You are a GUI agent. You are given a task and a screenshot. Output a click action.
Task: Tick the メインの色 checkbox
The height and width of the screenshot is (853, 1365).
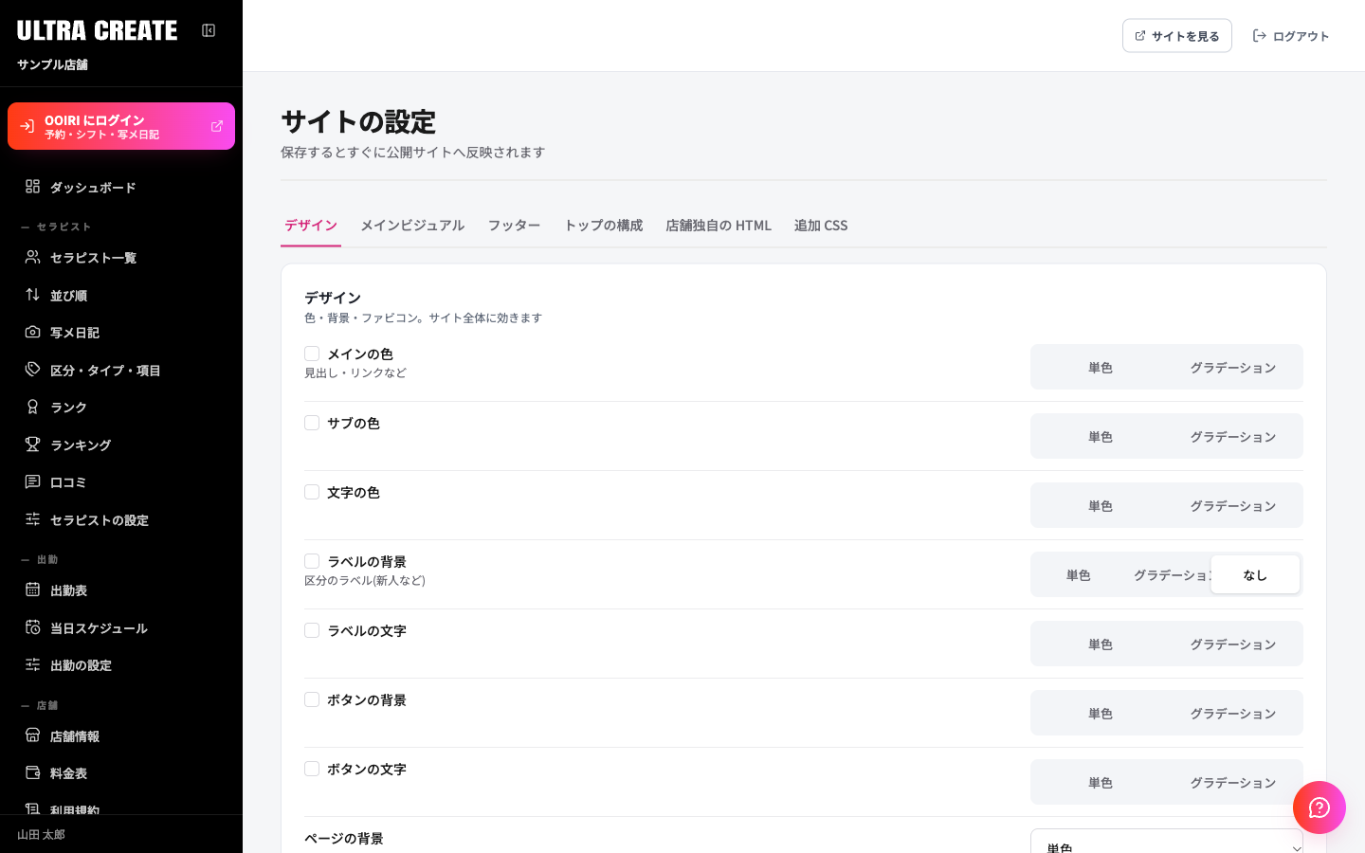tap(312, 354)
